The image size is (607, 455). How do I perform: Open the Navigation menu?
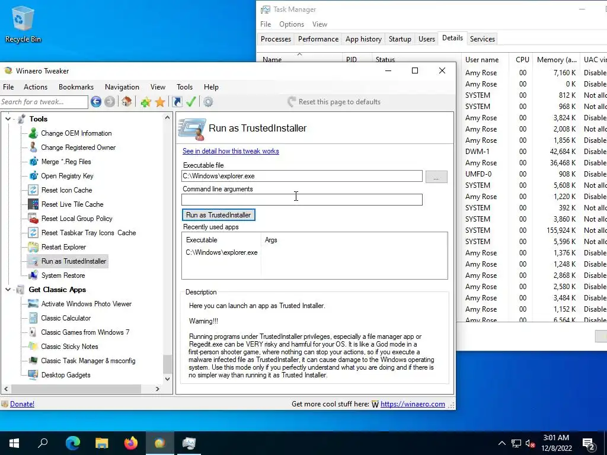point(122,87)
